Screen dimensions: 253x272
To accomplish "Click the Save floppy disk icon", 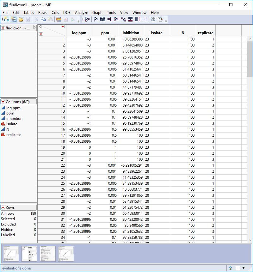I will click(28, 19).
